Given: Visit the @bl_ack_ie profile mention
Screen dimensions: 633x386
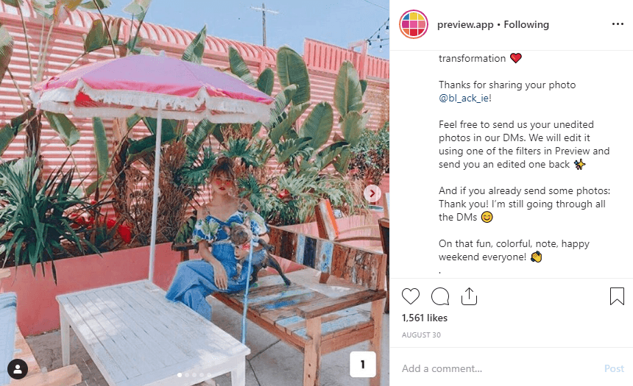Looking at the screenshot, I should point(464,98).
